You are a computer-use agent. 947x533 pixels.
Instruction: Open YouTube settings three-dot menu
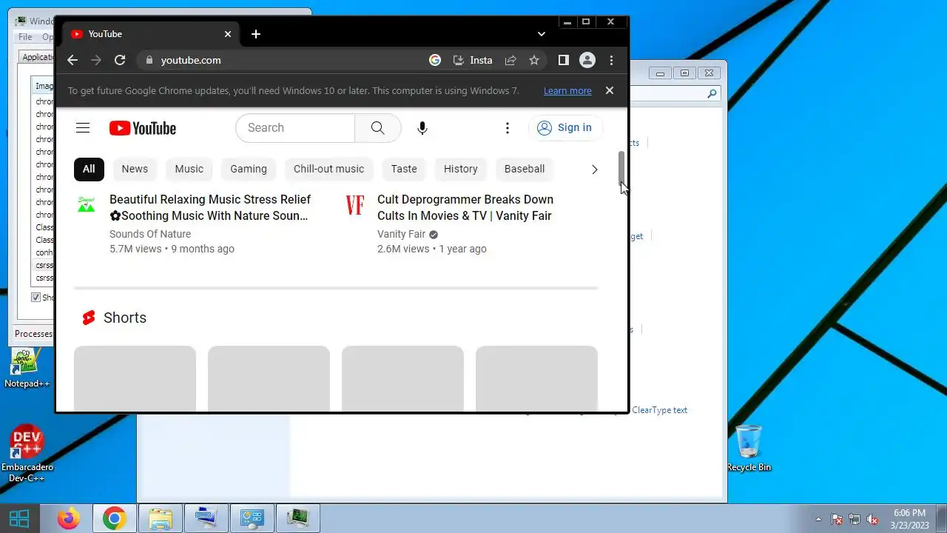(508, 128)
